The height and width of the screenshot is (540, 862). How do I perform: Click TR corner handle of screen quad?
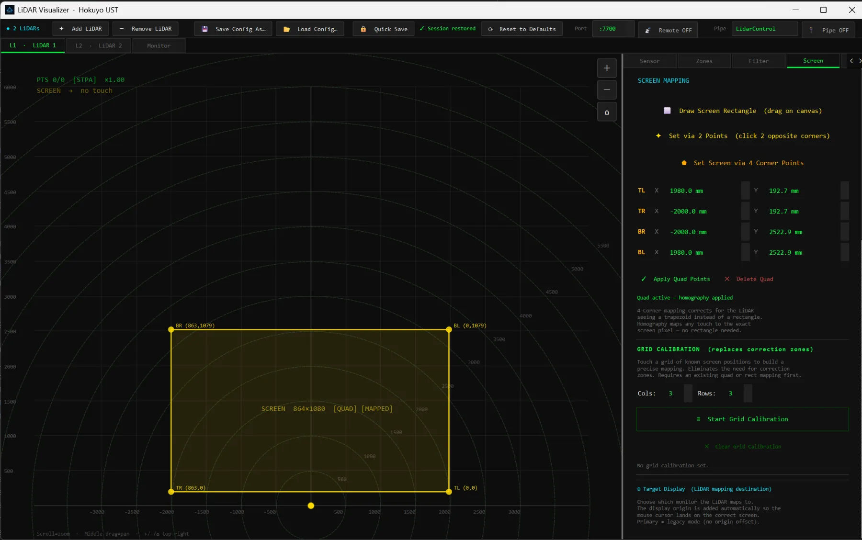(171, 492)
